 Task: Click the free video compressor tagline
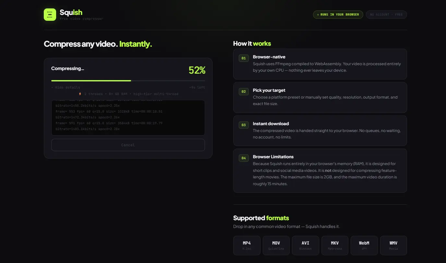tap(81, 19)
